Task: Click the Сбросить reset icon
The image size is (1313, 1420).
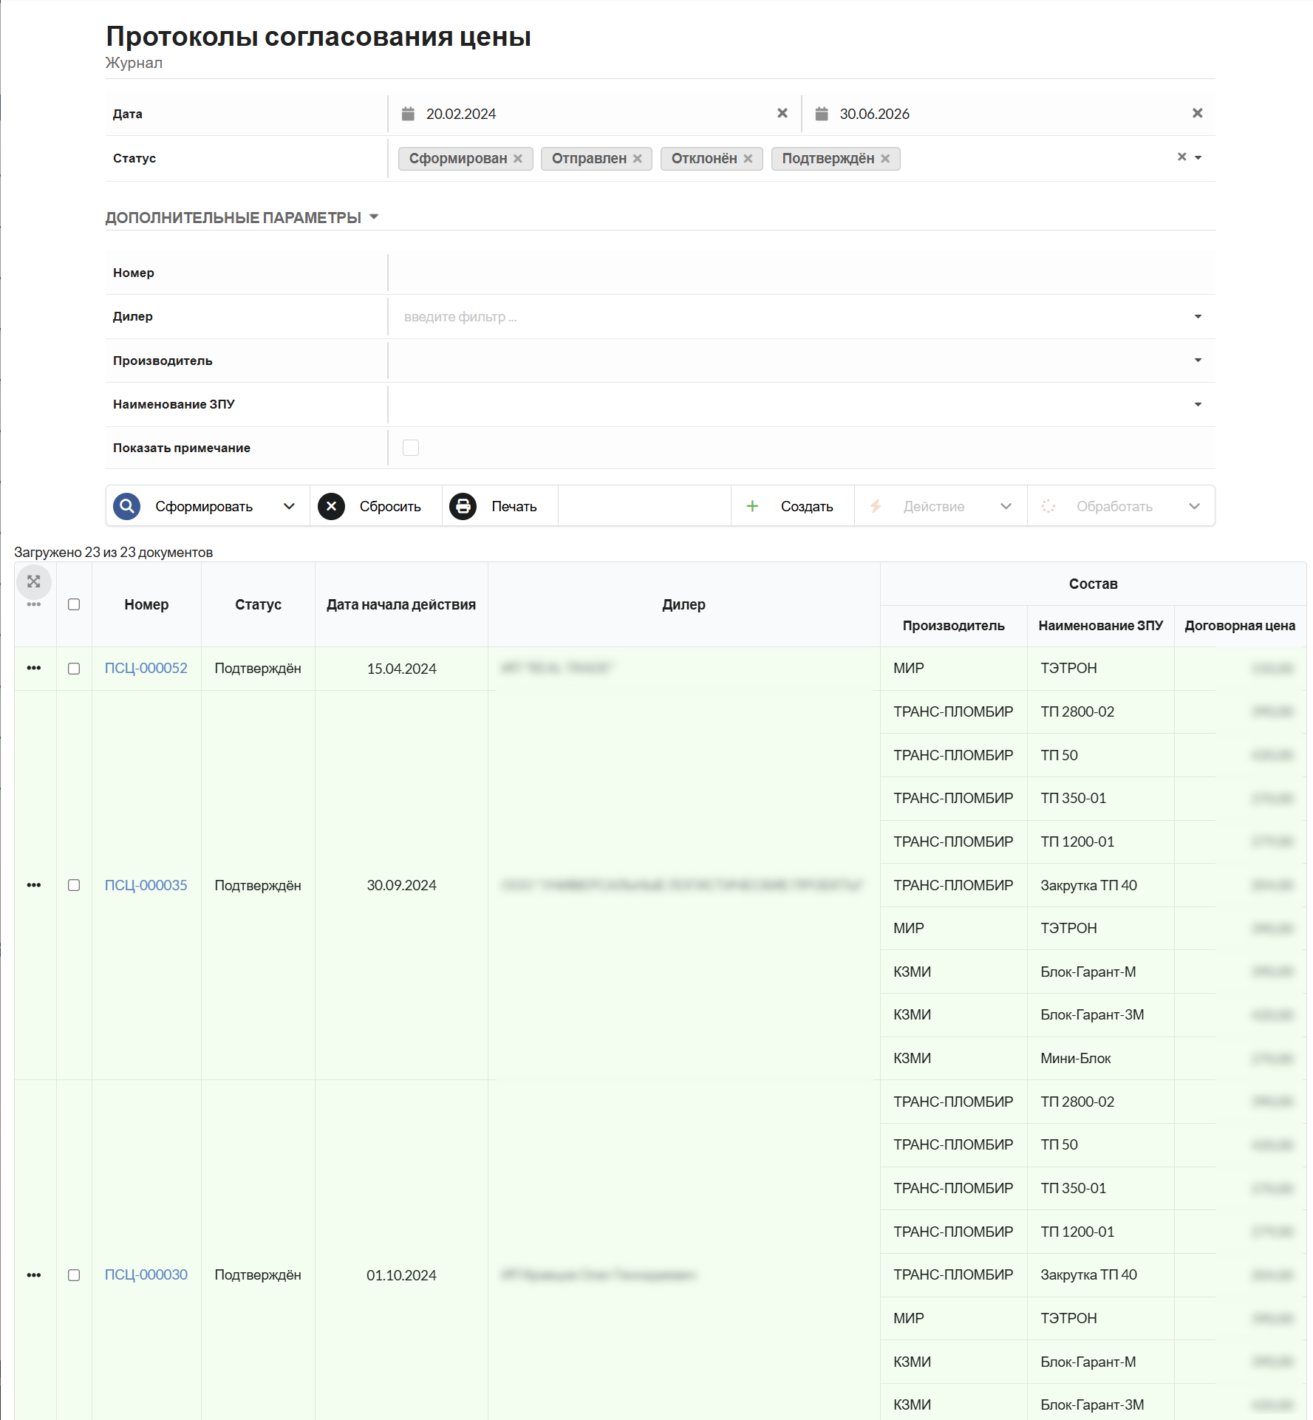Action: pos(332,506)
